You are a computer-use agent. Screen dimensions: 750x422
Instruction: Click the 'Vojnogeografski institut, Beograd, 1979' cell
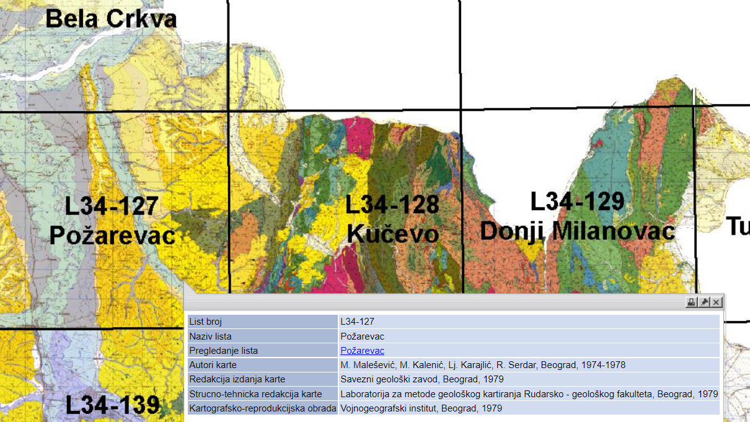[529, 408]
